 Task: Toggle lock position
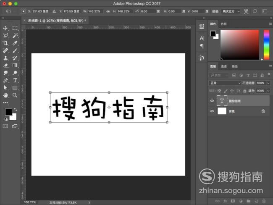pyautogui.click(x=232, y=91)
